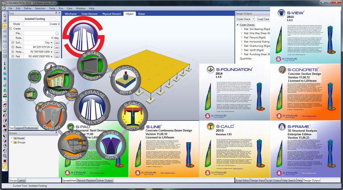Close the Tool panel with its X icon

pos(59,13)
